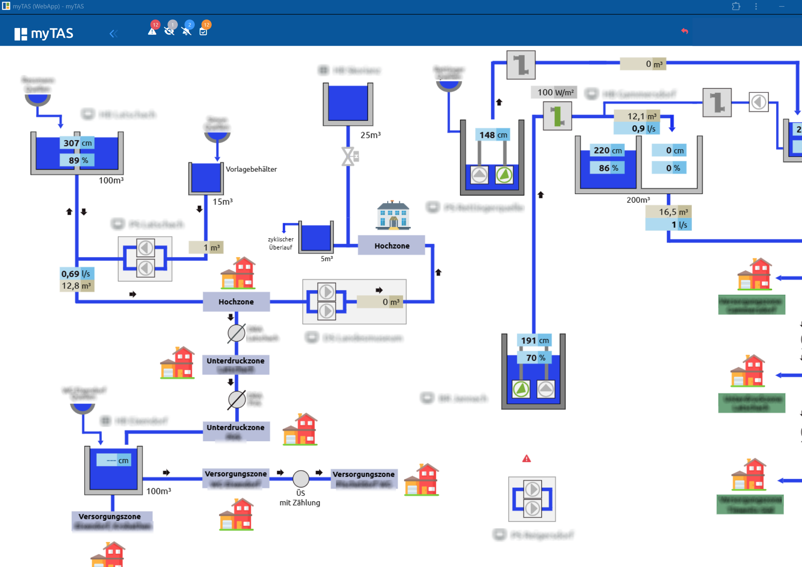Select the active green pump in 148 cm tank
Image resolution: width=802 pixels, height=567 pixels.
coord(504,175)
